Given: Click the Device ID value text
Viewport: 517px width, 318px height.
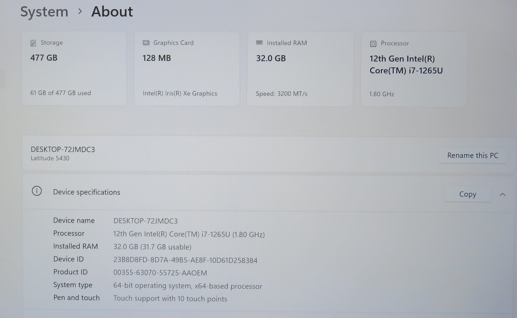Looking at the screenshot, I should [185, 260].
